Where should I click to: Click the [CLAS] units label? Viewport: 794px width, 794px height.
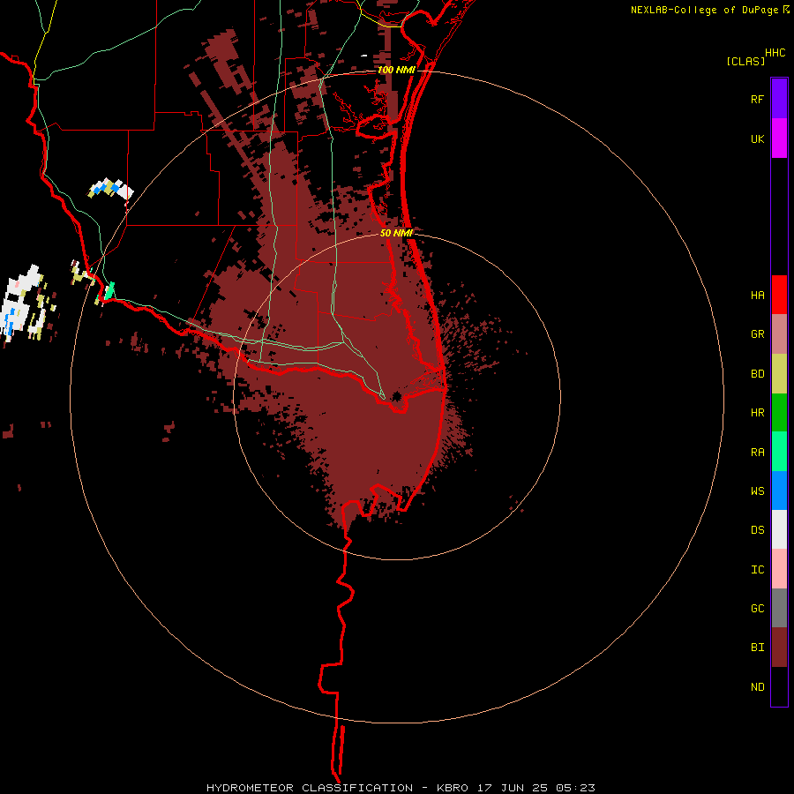tap(745, 61)
